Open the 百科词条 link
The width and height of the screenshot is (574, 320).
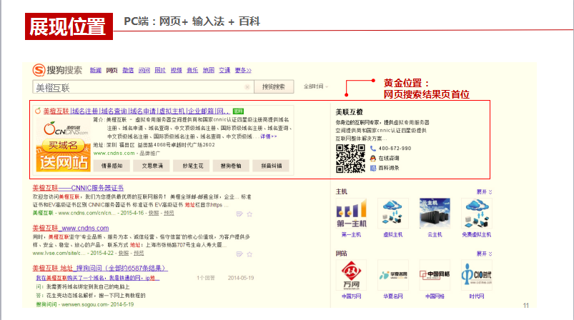pyautogui.click(x=389, y=169)
